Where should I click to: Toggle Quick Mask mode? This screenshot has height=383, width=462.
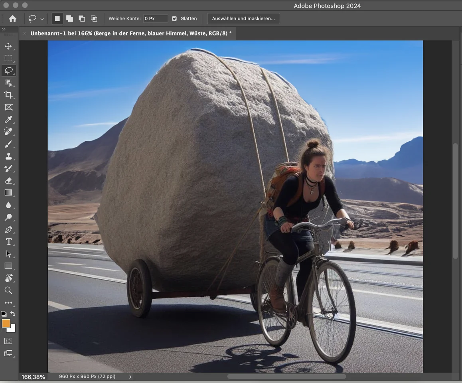coord(8,341)
